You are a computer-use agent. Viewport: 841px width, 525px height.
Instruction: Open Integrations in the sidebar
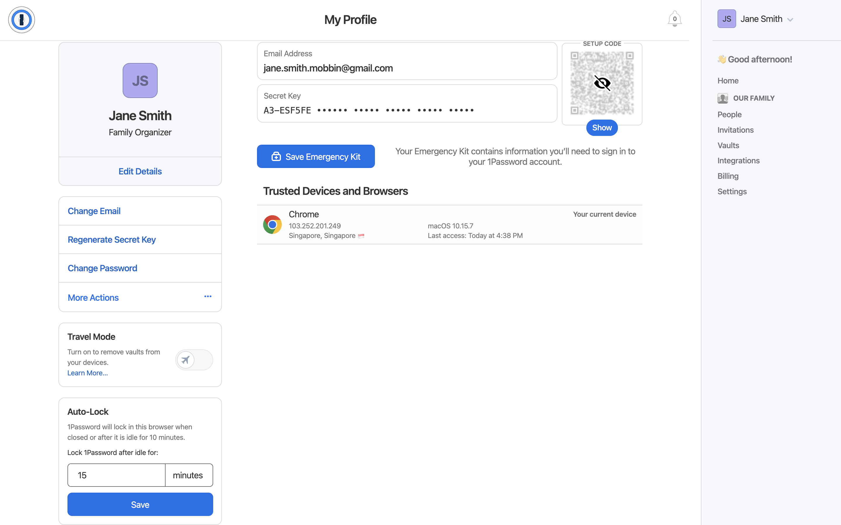pos(739,160)
